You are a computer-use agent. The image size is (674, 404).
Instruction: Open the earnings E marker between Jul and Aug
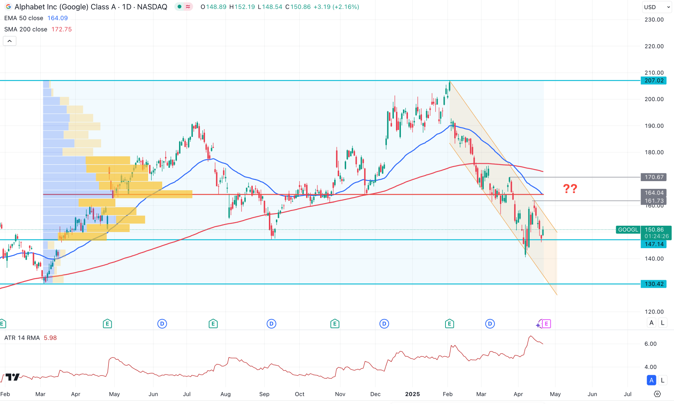point(213,324)
